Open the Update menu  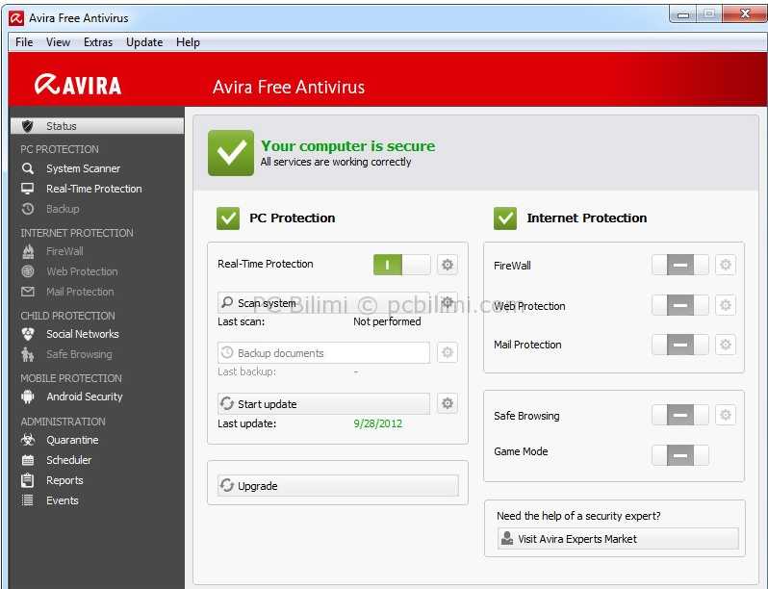pos(144,42)
